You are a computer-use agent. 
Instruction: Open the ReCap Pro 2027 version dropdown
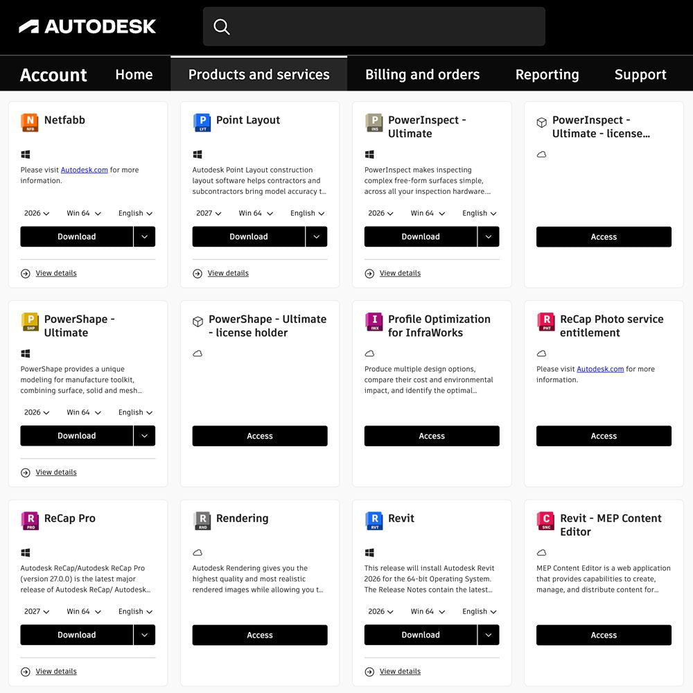37,611
